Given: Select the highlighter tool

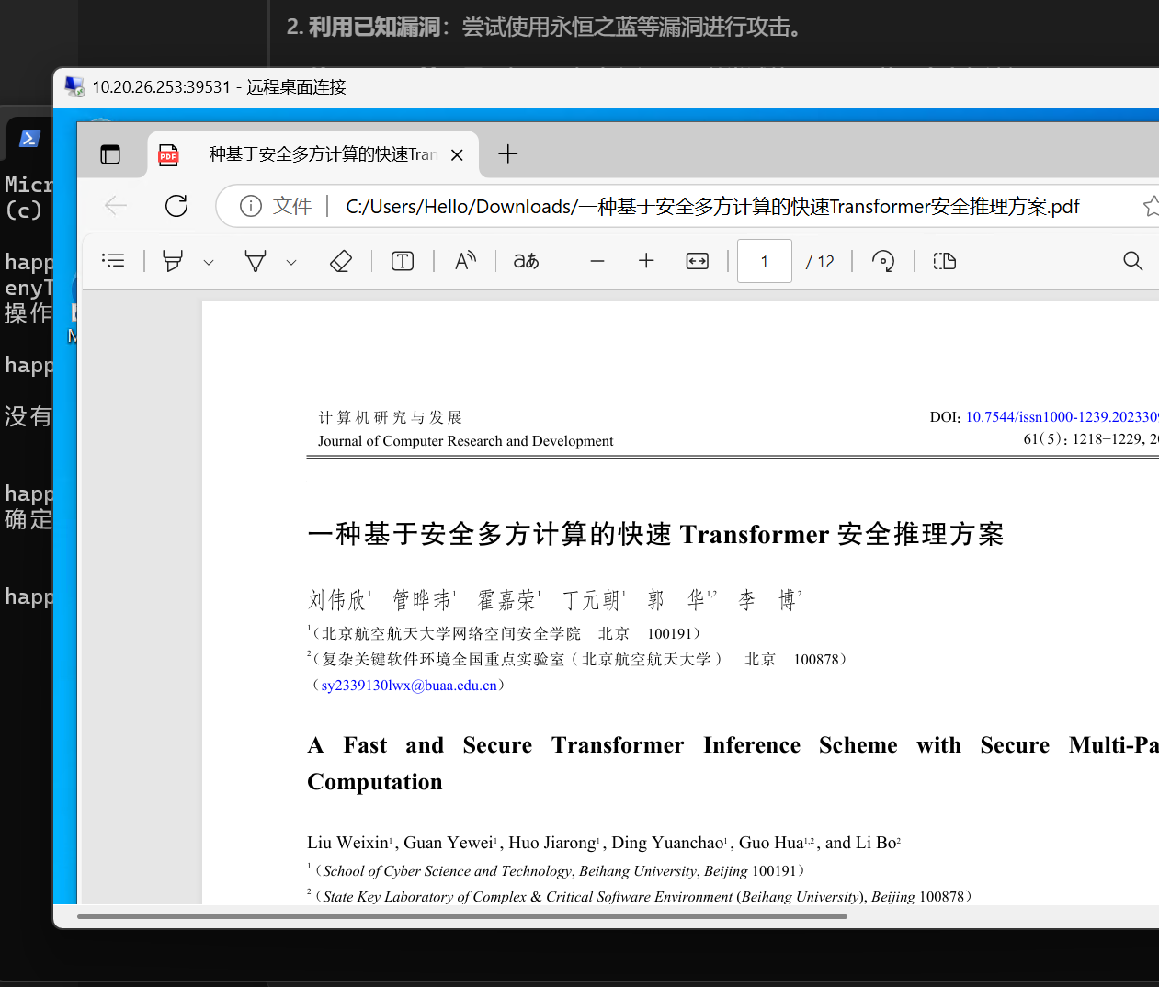Looking at the screenshot, I should (x=172, y=261).
